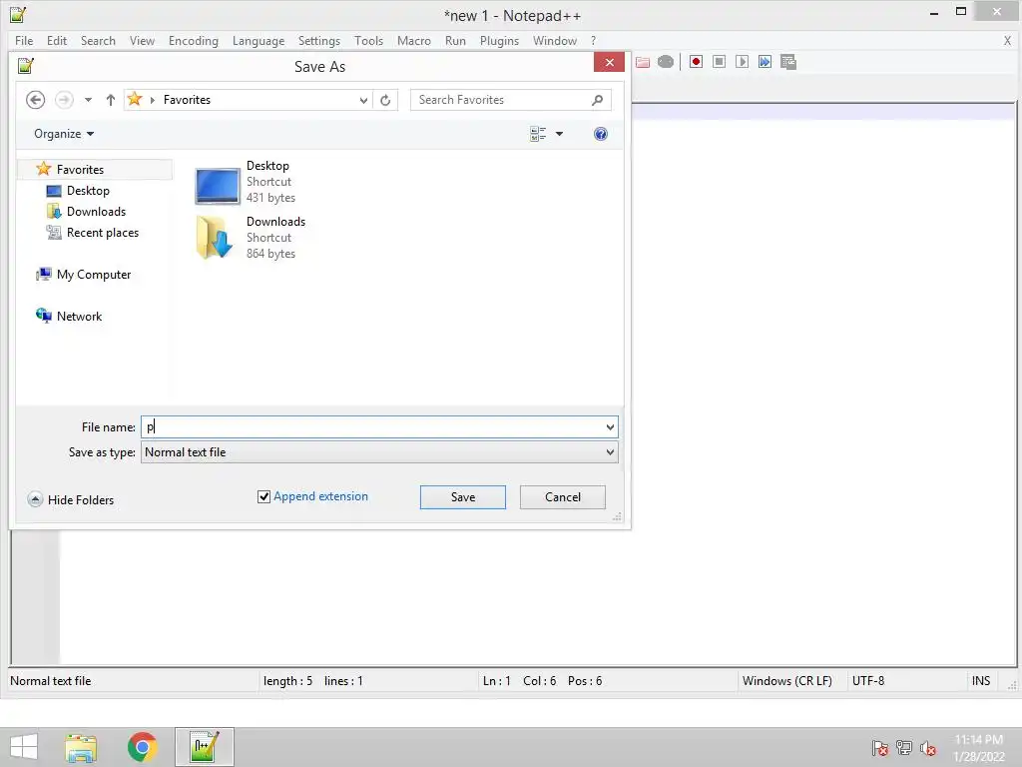Open the Language menu
The height and width of the screenshot is (767, 1022).
258,40
